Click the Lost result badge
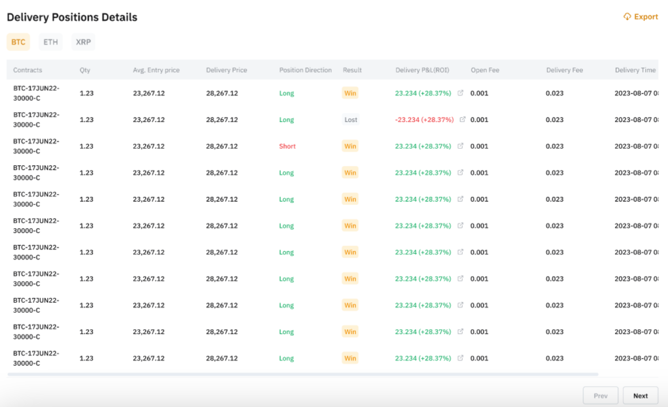668x407 pixels. [351, 120]
